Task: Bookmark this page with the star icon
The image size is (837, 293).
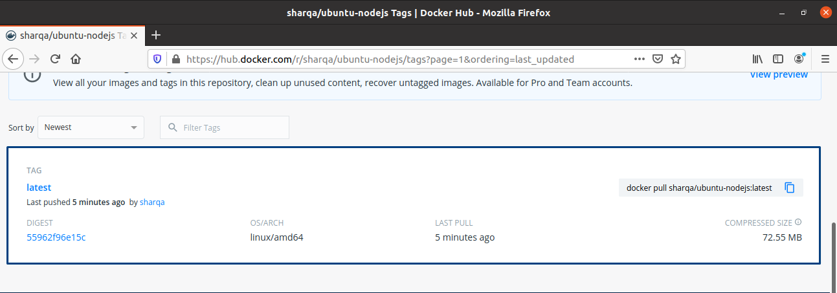Action: coord(675,59)
